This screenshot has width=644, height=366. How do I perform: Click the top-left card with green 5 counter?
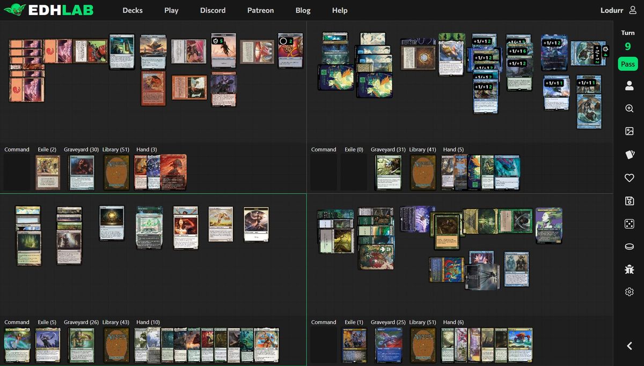click(224, 50)
